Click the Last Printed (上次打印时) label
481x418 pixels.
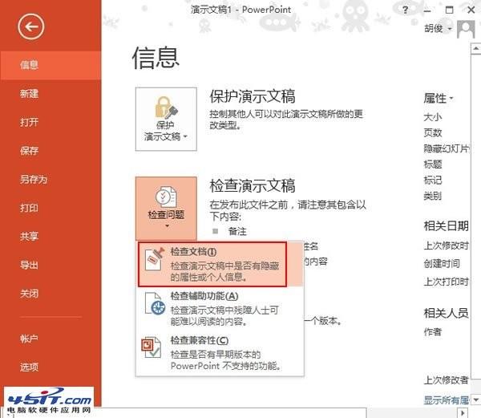(x=447, y=282)
